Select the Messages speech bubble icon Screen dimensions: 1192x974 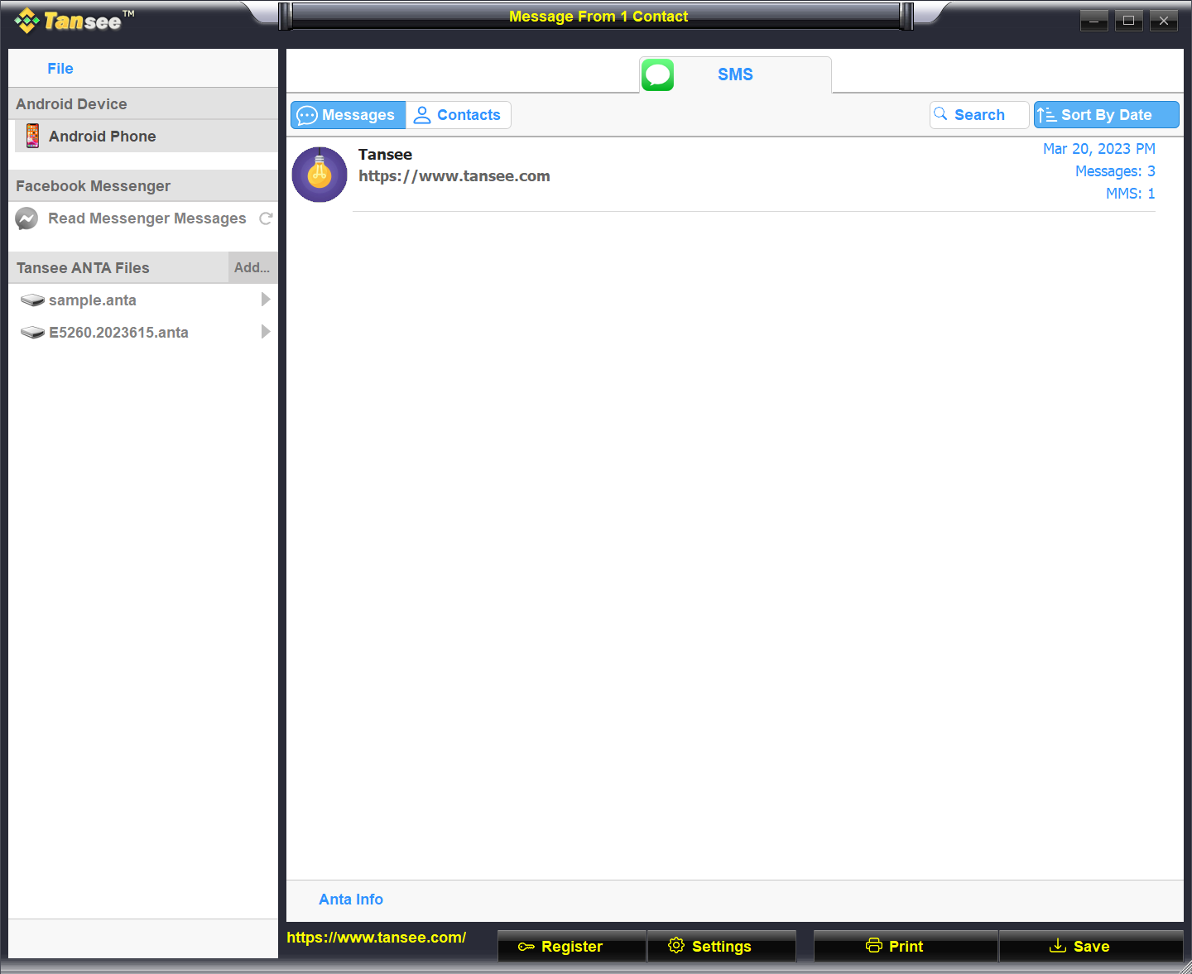(307, 115)
